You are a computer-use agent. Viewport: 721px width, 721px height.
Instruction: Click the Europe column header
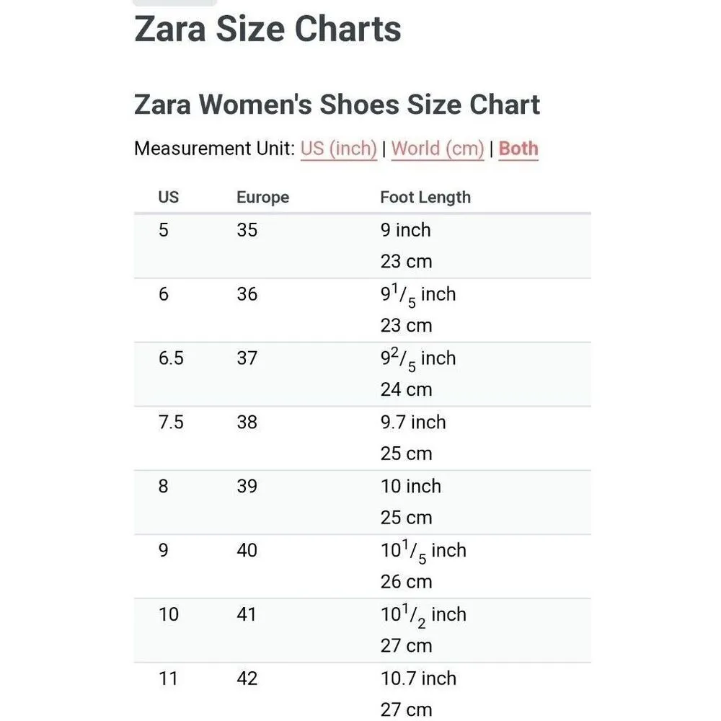pos(262,197)
